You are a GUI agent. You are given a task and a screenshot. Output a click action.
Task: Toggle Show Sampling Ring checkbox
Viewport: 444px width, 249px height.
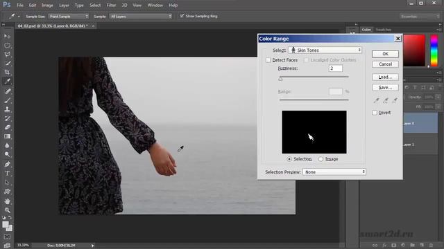coord(182,16)
